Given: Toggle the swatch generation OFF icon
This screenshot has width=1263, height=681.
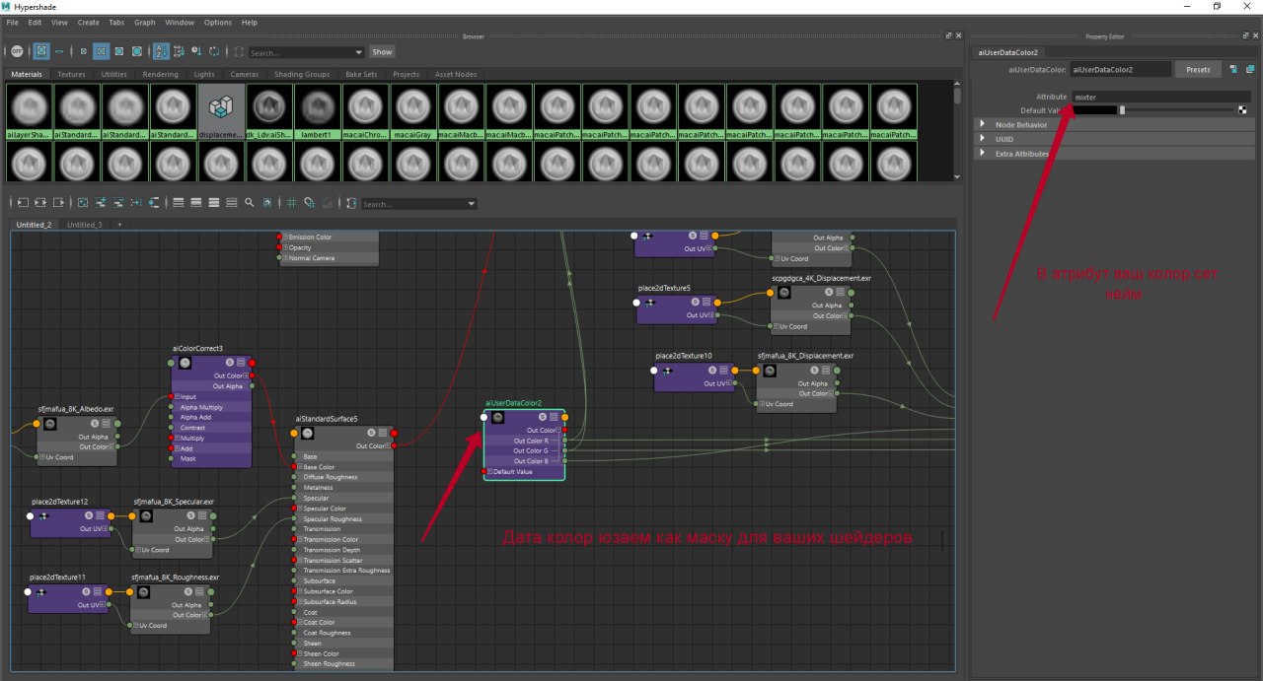Looking at the screenshot, I should 17,51.
